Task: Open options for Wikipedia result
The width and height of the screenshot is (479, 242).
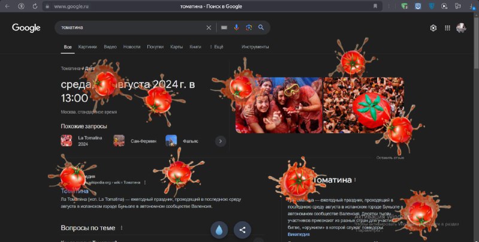Action: tap(145, 183)
